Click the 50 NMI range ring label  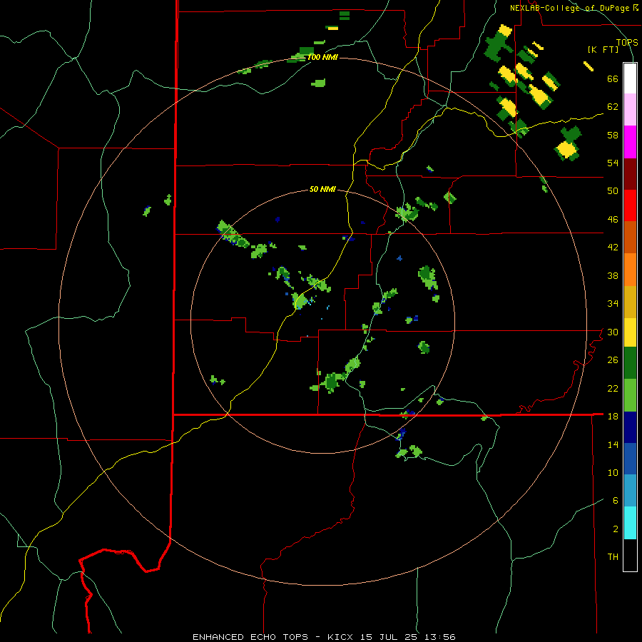coord(322,189)
